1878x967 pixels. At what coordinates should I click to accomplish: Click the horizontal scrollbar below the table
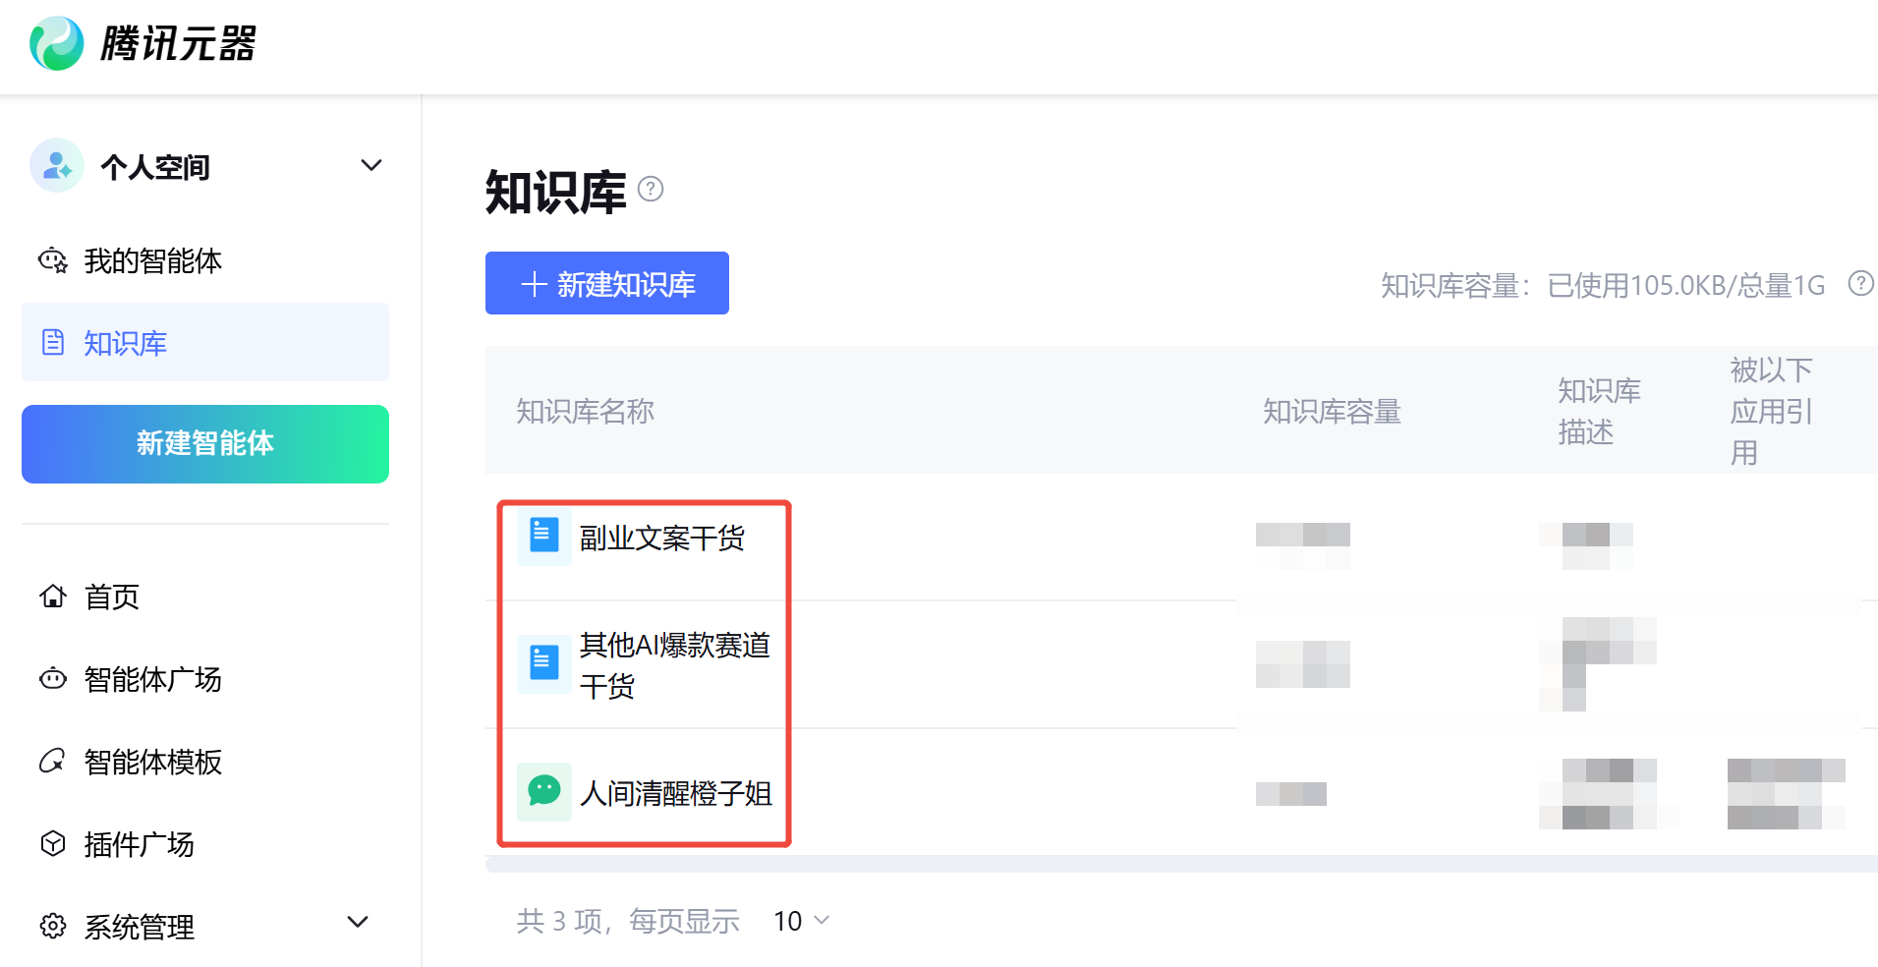click(x=1179, y=864)
